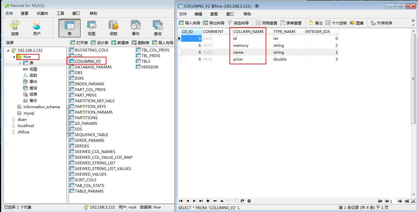418x212 pixels.
Task: Go to last page arrow at bottom right
Action: point(407,201)
